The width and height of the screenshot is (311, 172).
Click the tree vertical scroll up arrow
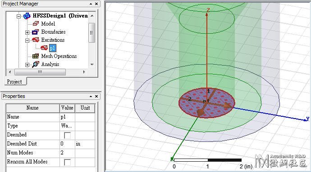[92, 16]
